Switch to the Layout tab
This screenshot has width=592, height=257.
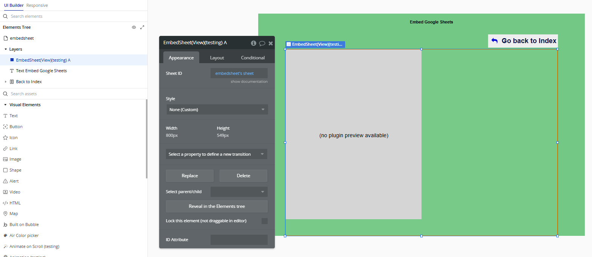pyautogui.click(x=217, y=58)
